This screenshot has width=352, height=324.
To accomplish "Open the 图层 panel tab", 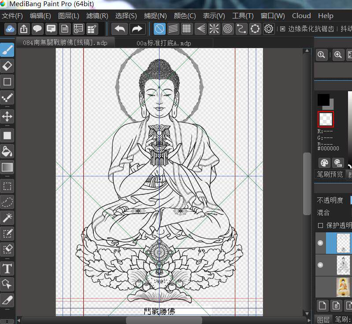I will [323, 320].
